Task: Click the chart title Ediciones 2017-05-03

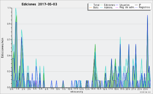Action: (x=39, y=4)
